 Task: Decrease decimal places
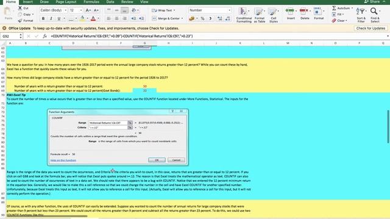[227, 18]
